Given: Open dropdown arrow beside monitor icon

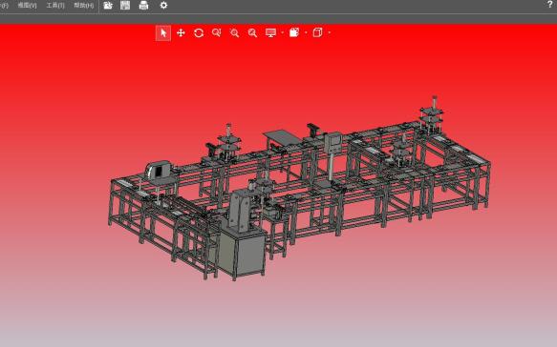Looking at the screenshot, I should click(x=283, y=33).
